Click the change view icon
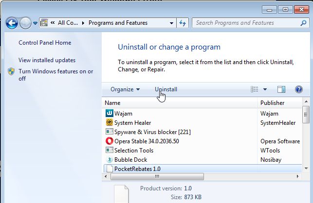The height and width of the screenshot is (203, 313). 255,89
